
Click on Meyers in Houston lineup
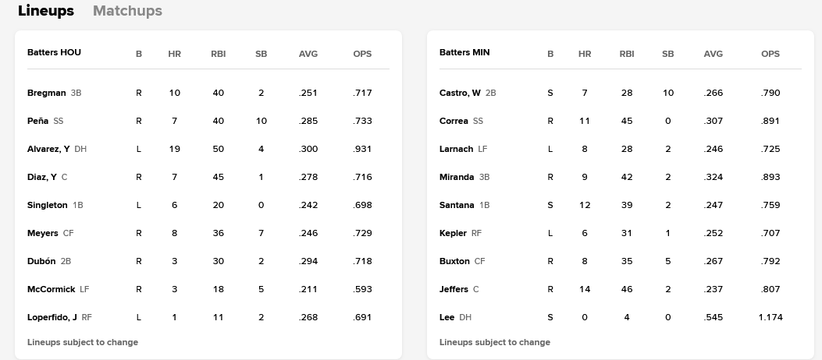42,233
